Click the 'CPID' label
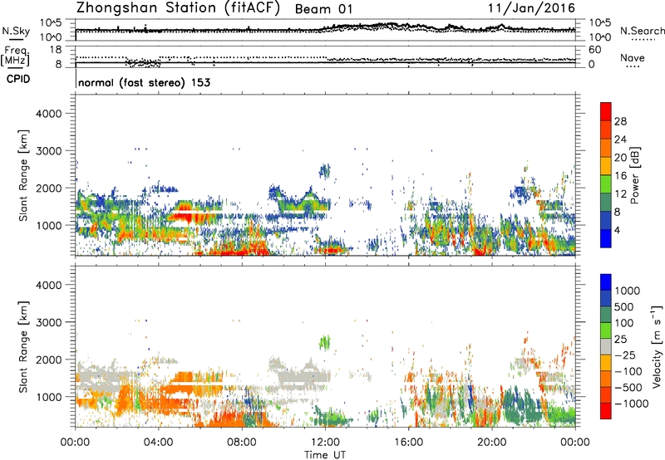665x460 pixels. pos(18,79)
